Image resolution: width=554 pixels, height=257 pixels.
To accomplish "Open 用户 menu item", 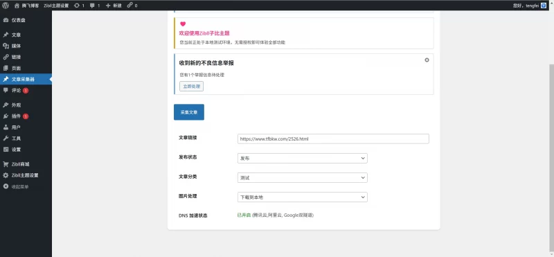I will click(26, 127).
